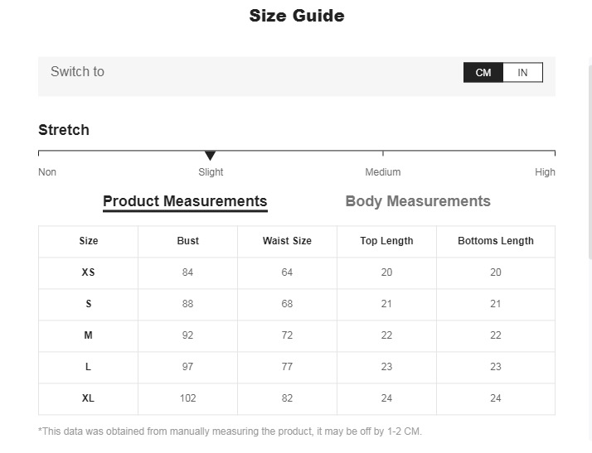Select the M size row
Viewport: 592px width, 453px height.
coord(89,335)
